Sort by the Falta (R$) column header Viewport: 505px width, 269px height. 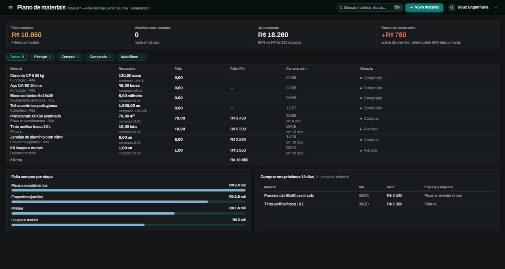tap(238, 69)
